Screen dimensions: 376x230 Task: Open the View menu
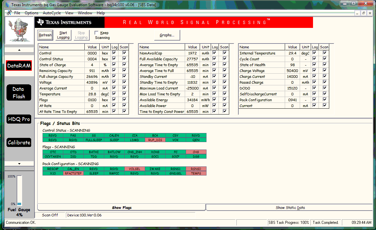click(x=69, y=13)
